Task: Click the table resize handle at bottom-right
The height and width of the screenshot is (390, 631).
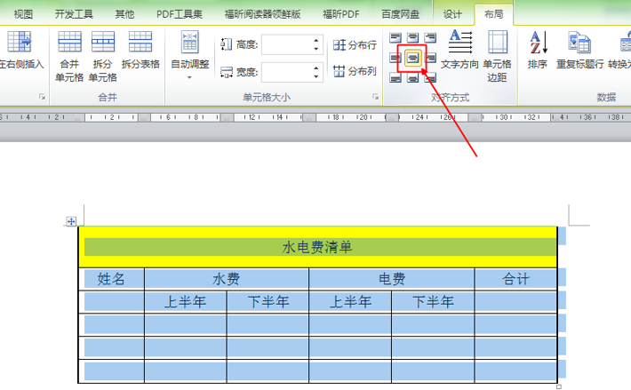Action: click(x=559, y=386)
